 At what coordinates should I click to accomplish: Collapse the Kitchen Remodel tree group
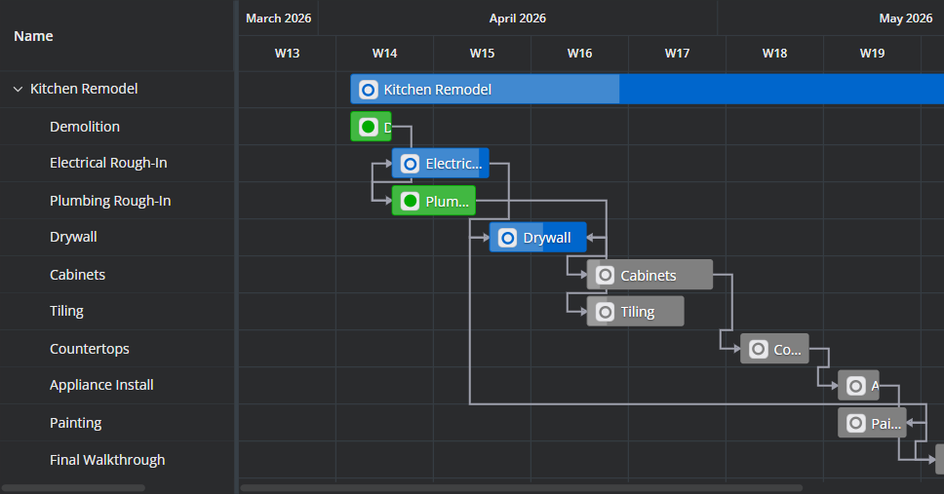click(19, 89)
